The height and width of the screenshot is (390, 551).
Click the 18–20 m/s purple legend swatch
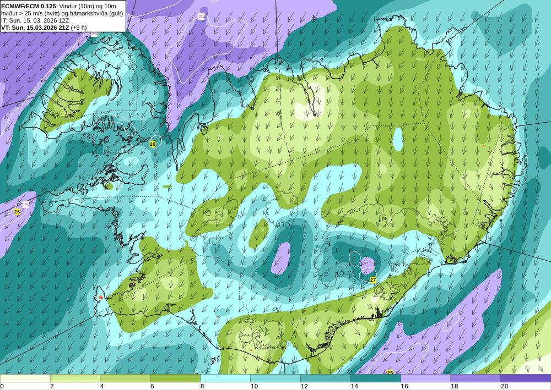coord(476,378)
